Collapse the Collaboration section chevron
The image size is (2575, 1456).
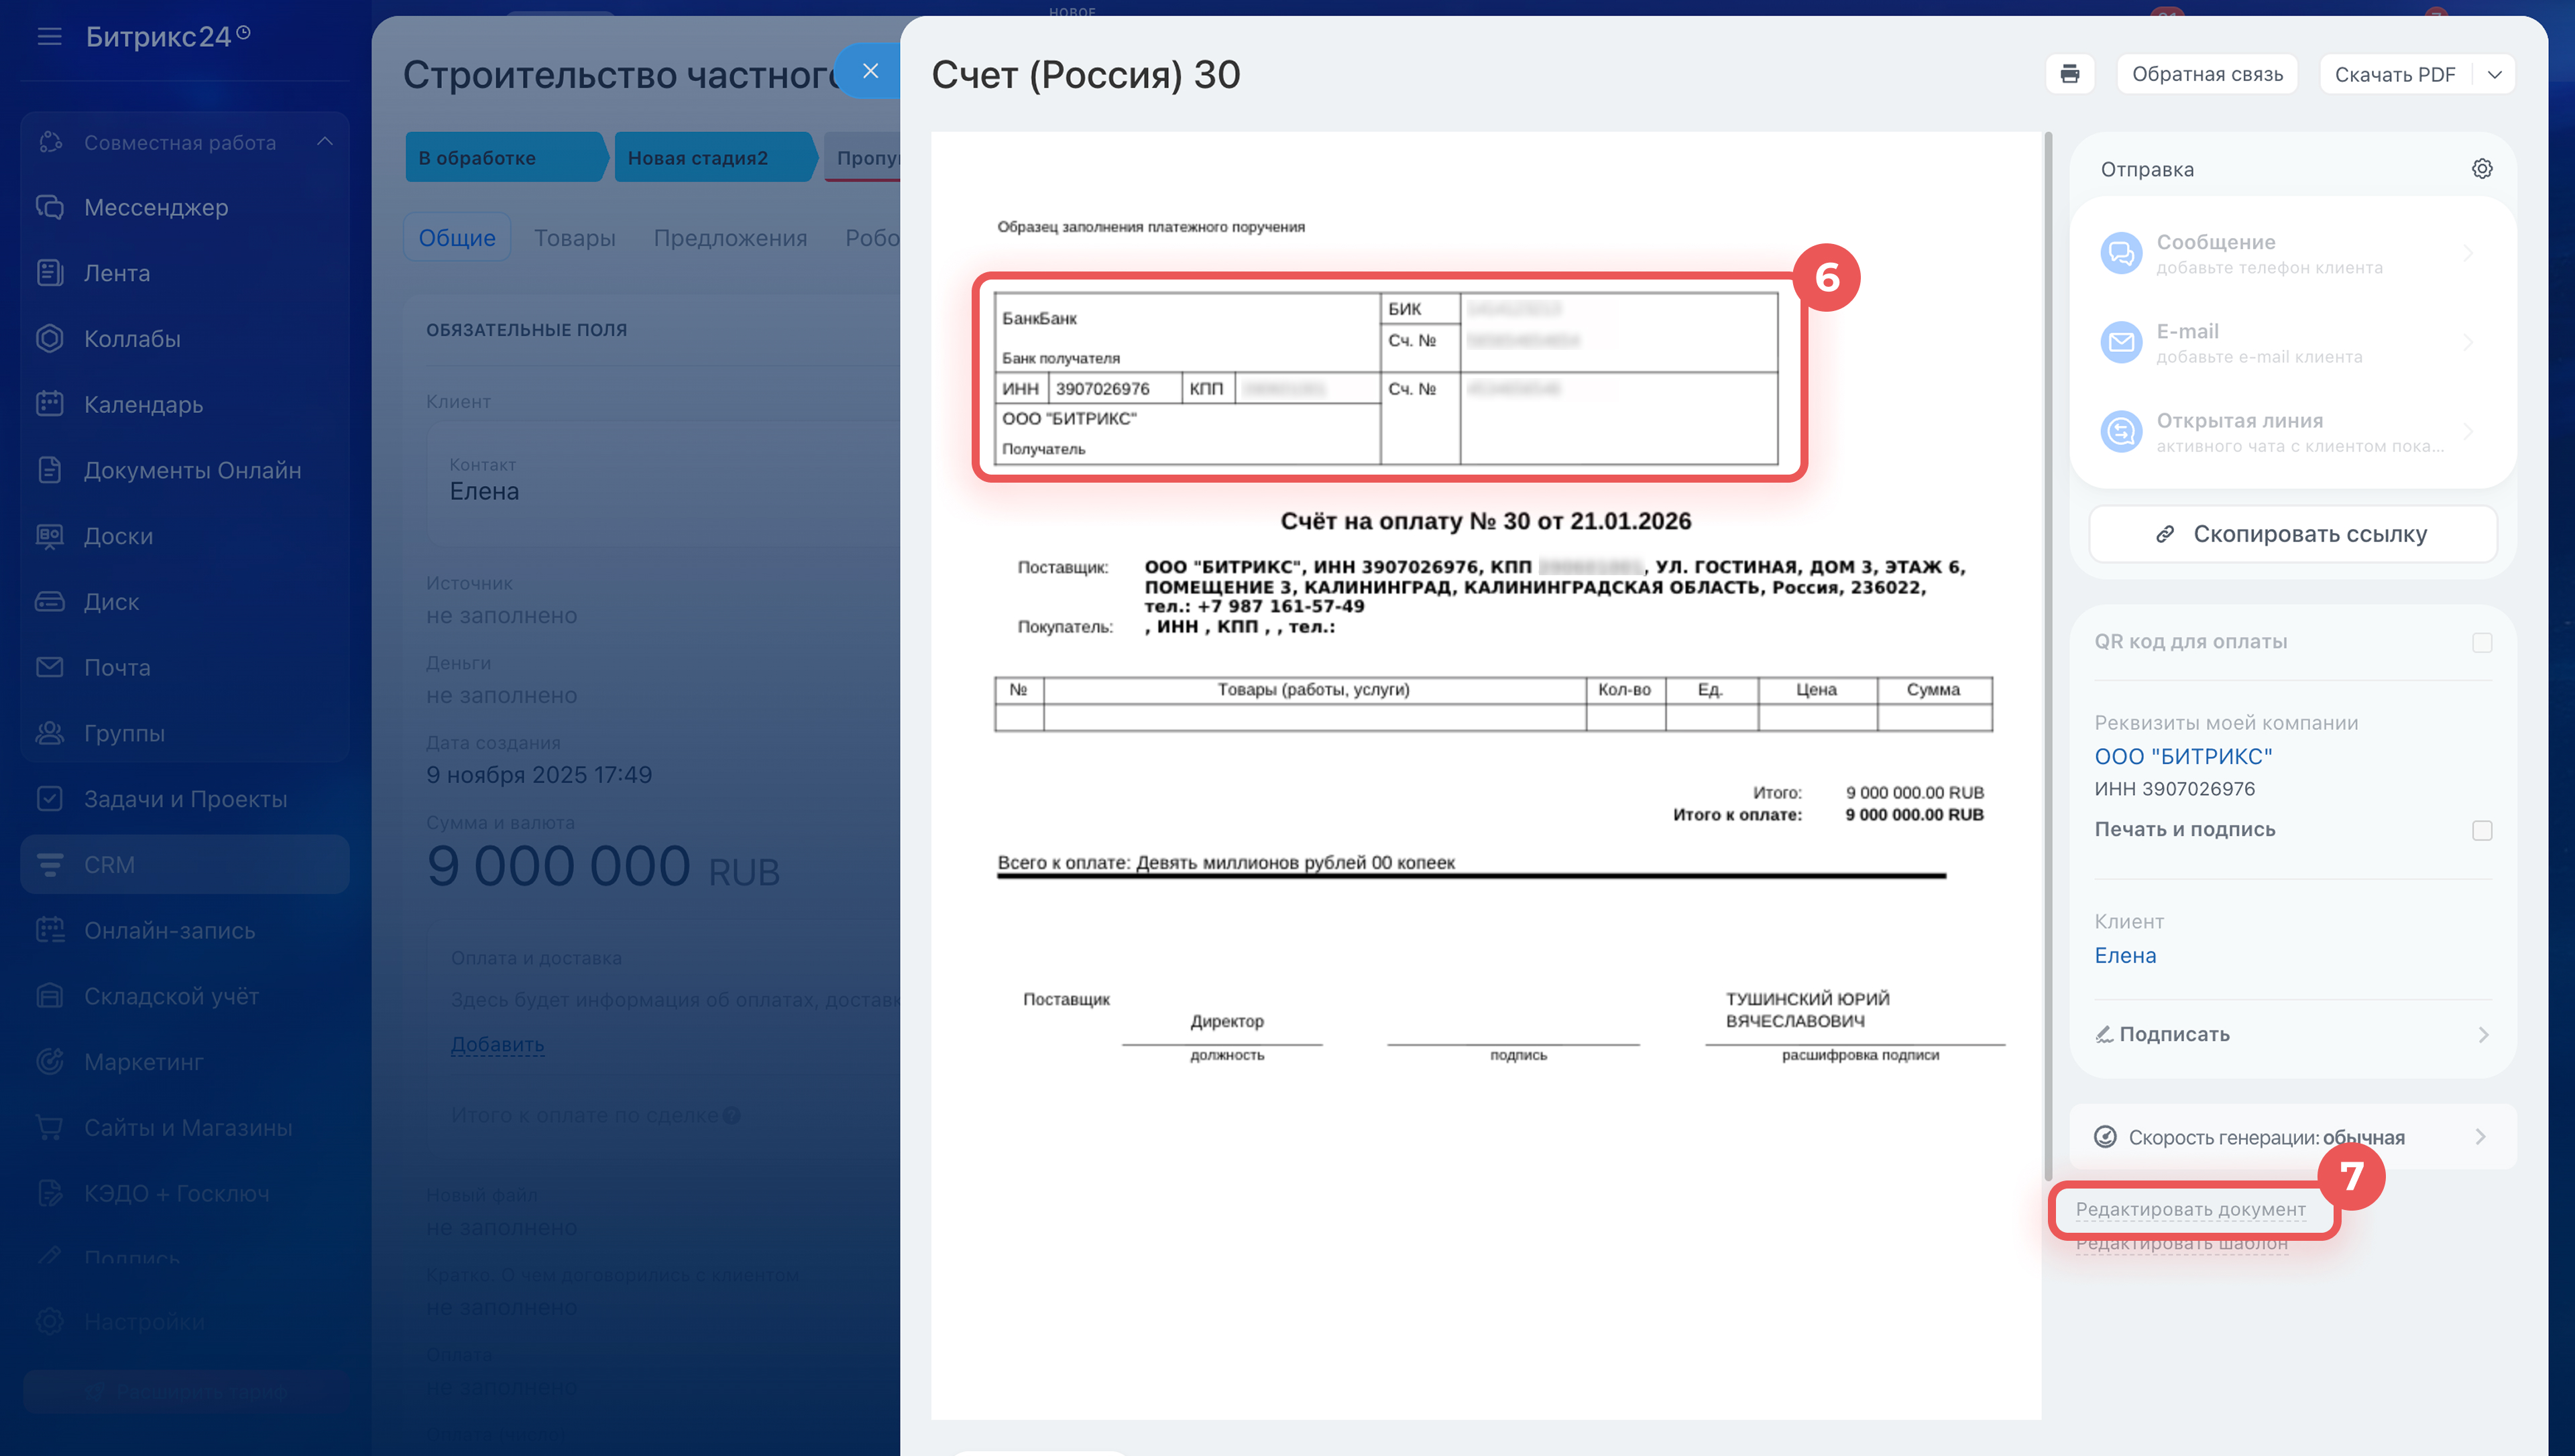pyautogui.click(x=325, y=142)
